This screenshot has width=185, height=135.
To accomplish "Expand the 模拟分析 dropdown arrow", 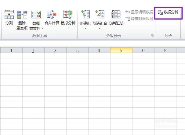I will (68, 28).
